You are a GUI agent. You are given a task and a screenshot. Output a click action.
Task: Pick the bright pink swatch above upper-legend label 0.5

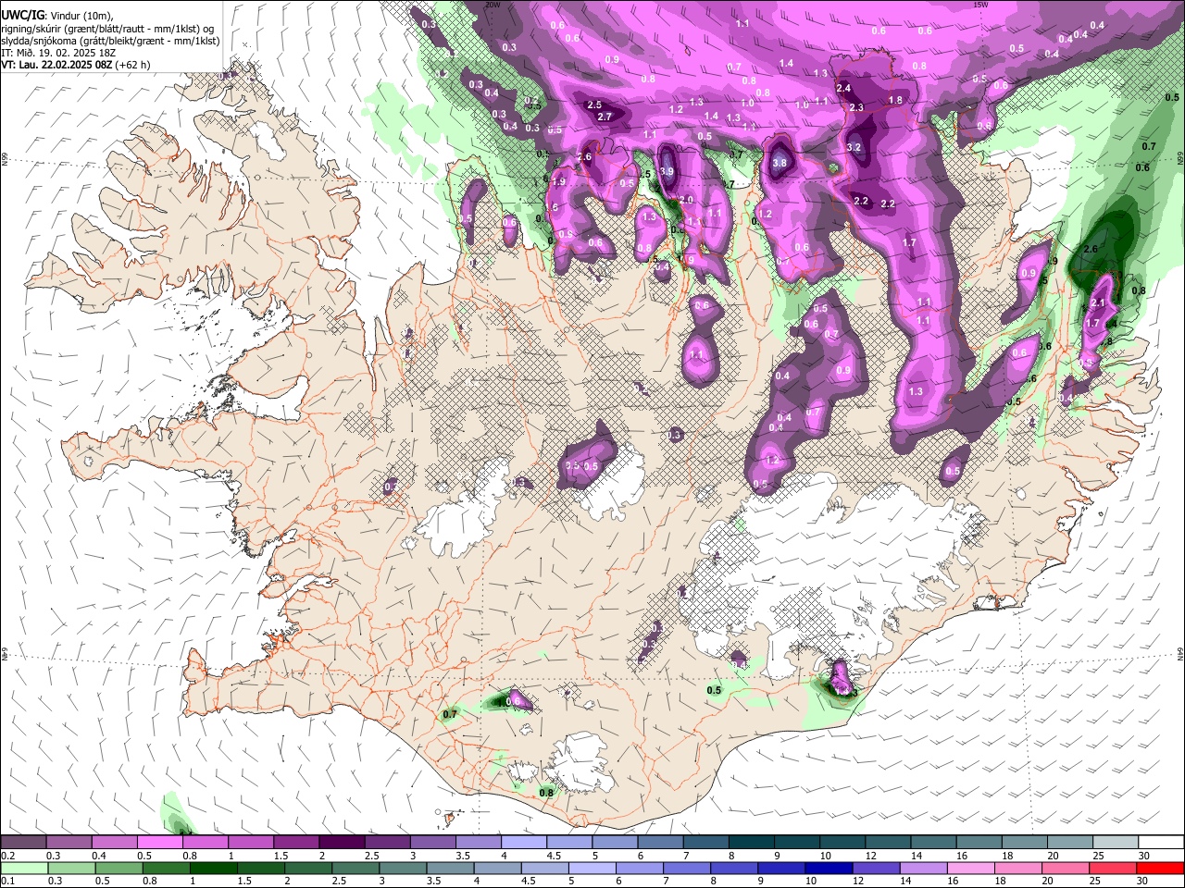[159, 842]
